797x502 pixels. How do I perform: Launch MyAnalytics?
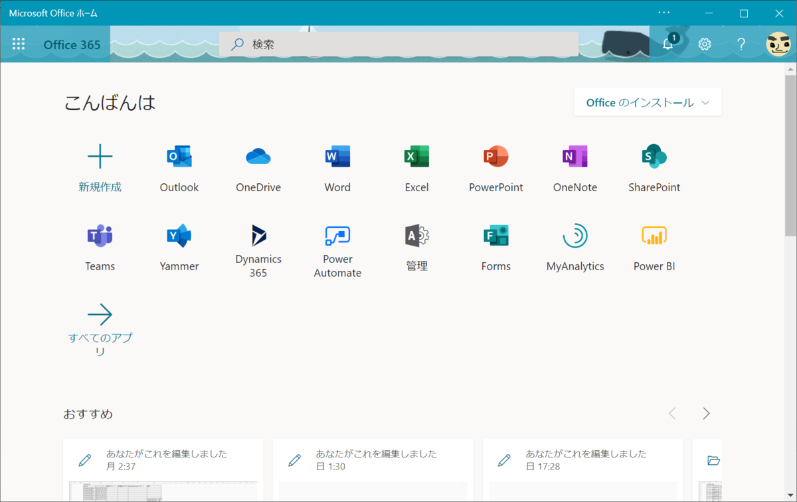(575, 248)
